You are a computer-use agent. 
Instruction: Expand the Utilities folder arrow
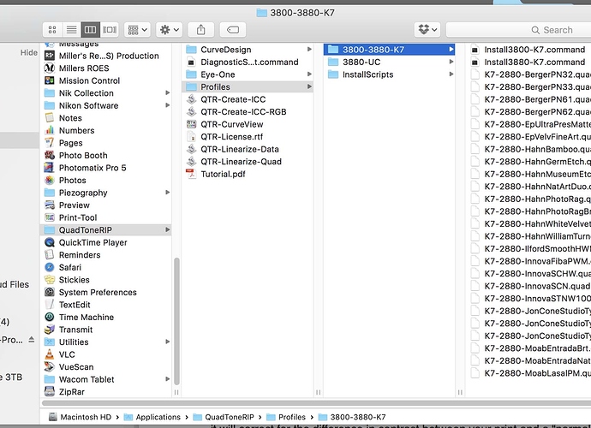[167, 342]
